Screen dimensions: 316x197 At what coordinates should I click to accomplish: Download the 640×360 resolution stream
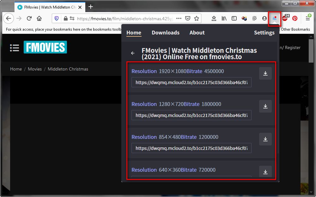[x=265, y=172]
